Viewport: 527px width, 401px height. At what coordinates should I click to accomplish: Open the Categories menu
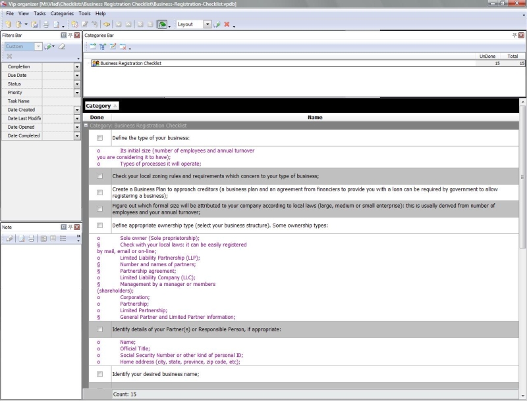[62, 13]
